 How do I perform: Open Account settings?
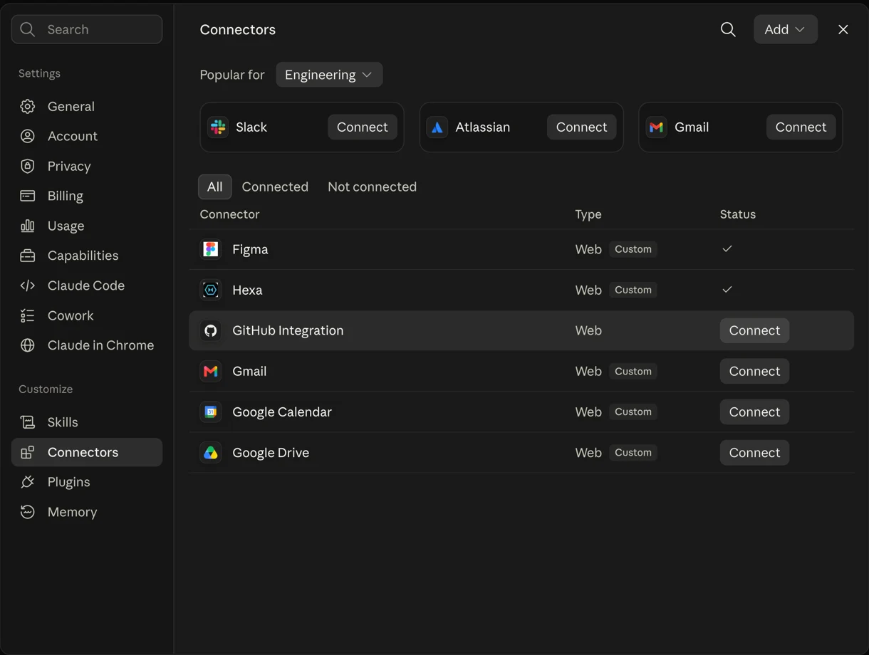(x=87, y=136)
